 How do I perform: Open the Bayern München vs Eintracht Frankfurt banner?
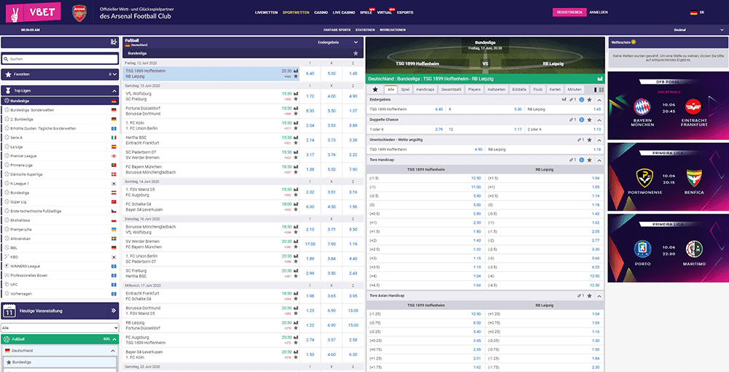pyautogui.click(x=668, y=106)
